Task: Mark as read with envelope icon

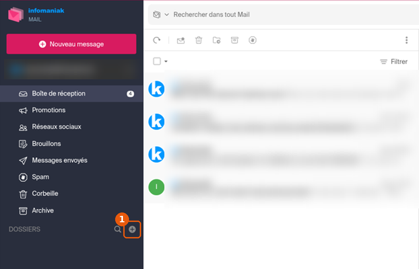Action: coord(181,40)
